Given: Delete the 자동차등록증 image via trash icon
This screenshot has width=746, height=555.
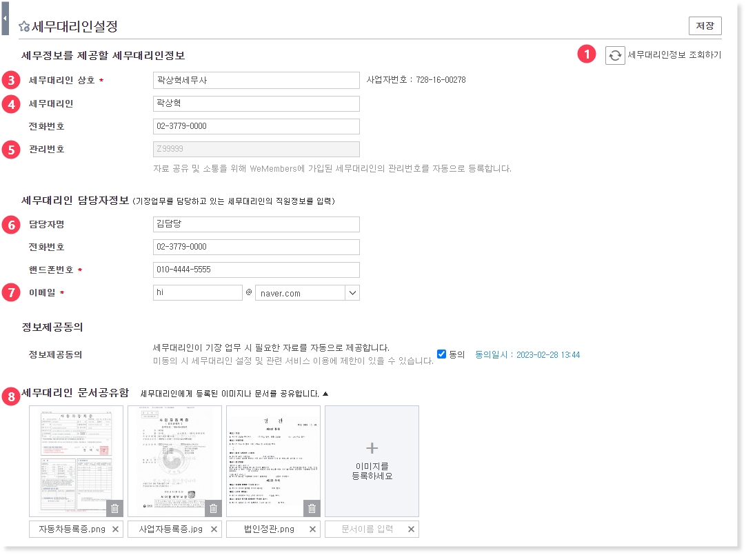Looking at the screenshot, I should 115,508.
